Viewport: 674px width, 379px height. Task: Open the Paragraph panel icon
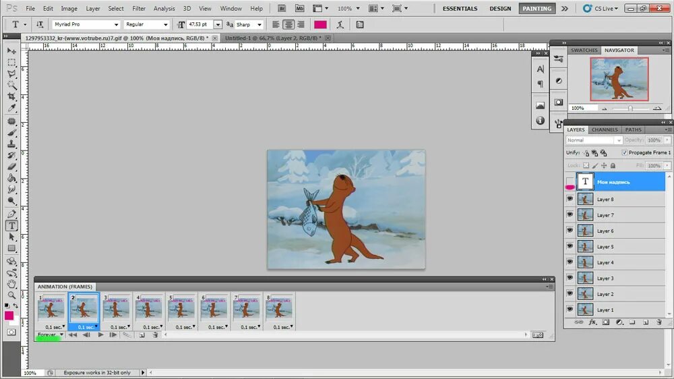(541, 84)
